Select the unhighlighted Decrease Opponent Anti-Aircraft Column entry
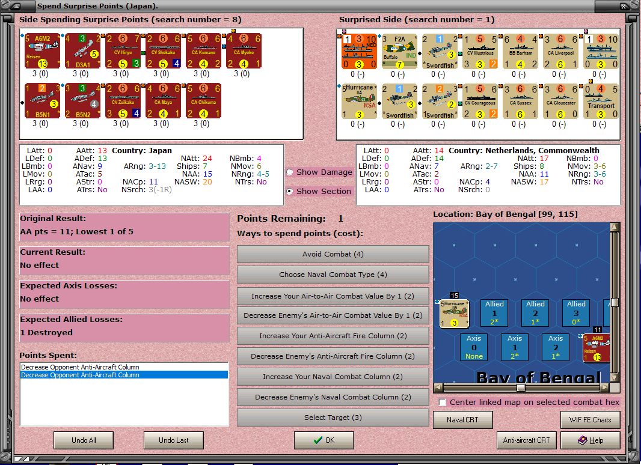The width and height of the screenshot is (641, 465). (x=124, y=367)
